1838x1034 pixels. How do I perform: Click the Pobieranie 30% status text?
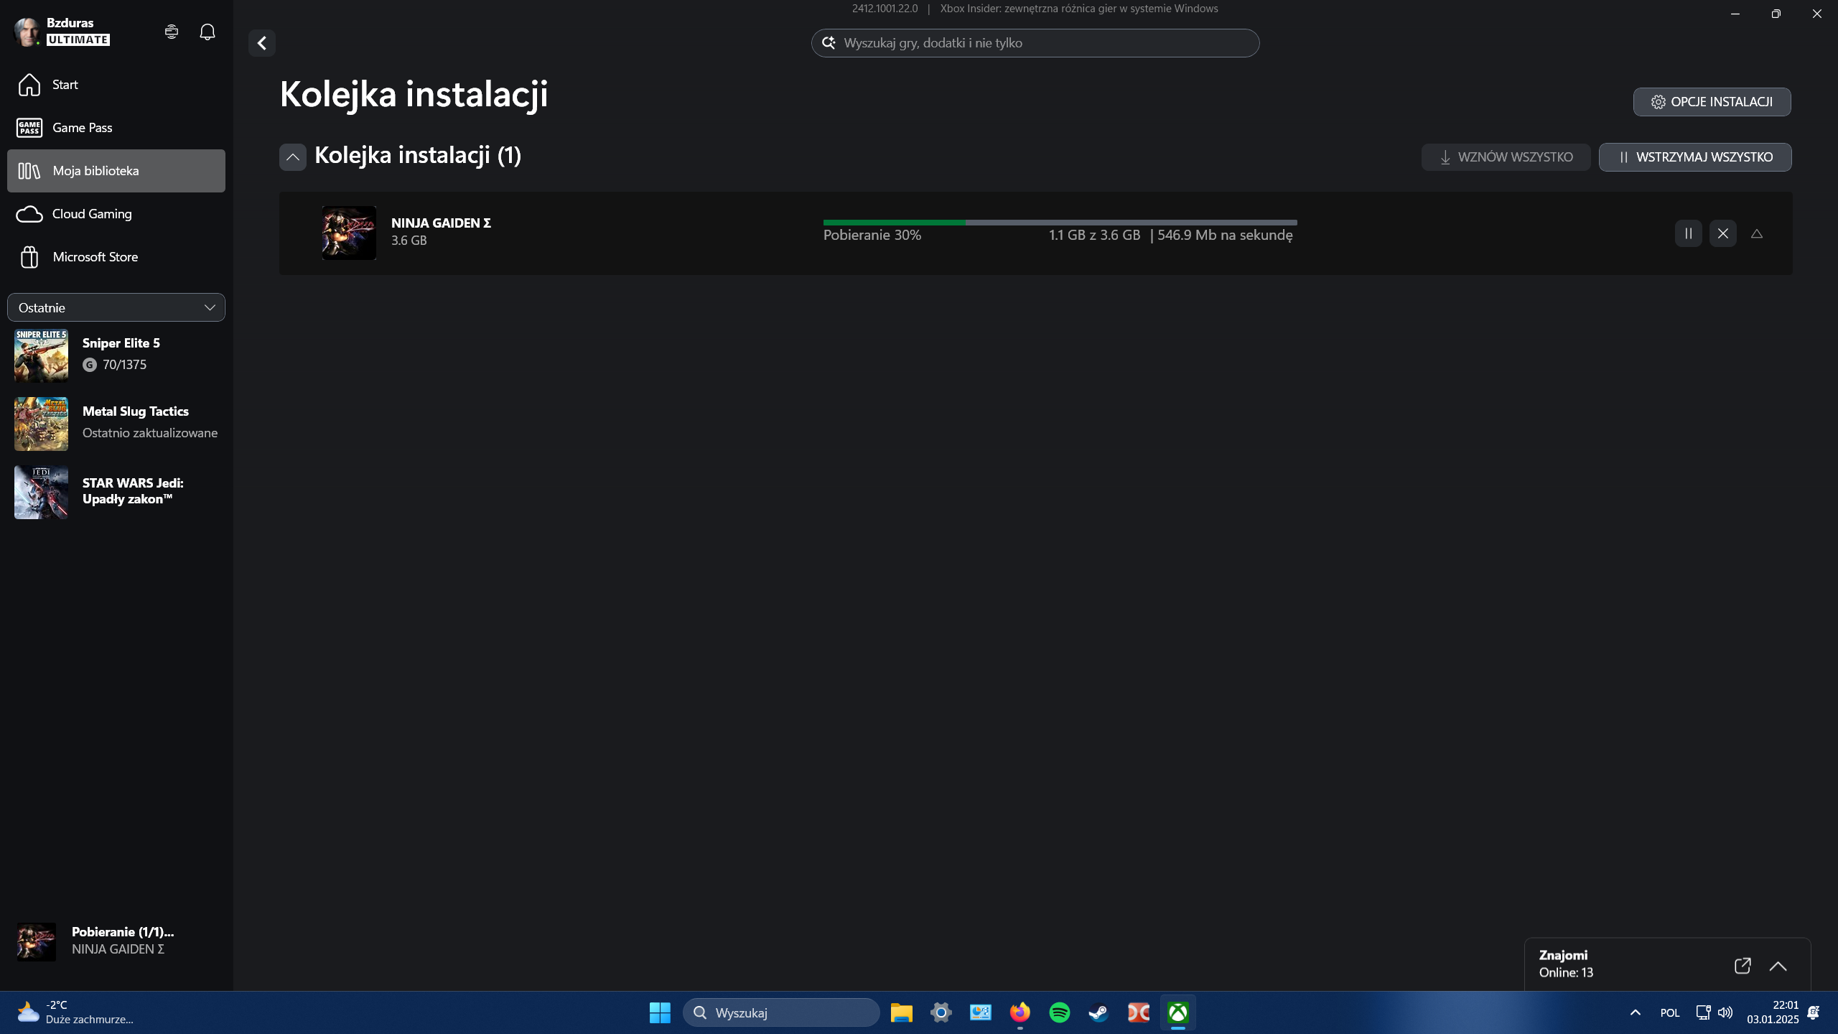(872, 236)
